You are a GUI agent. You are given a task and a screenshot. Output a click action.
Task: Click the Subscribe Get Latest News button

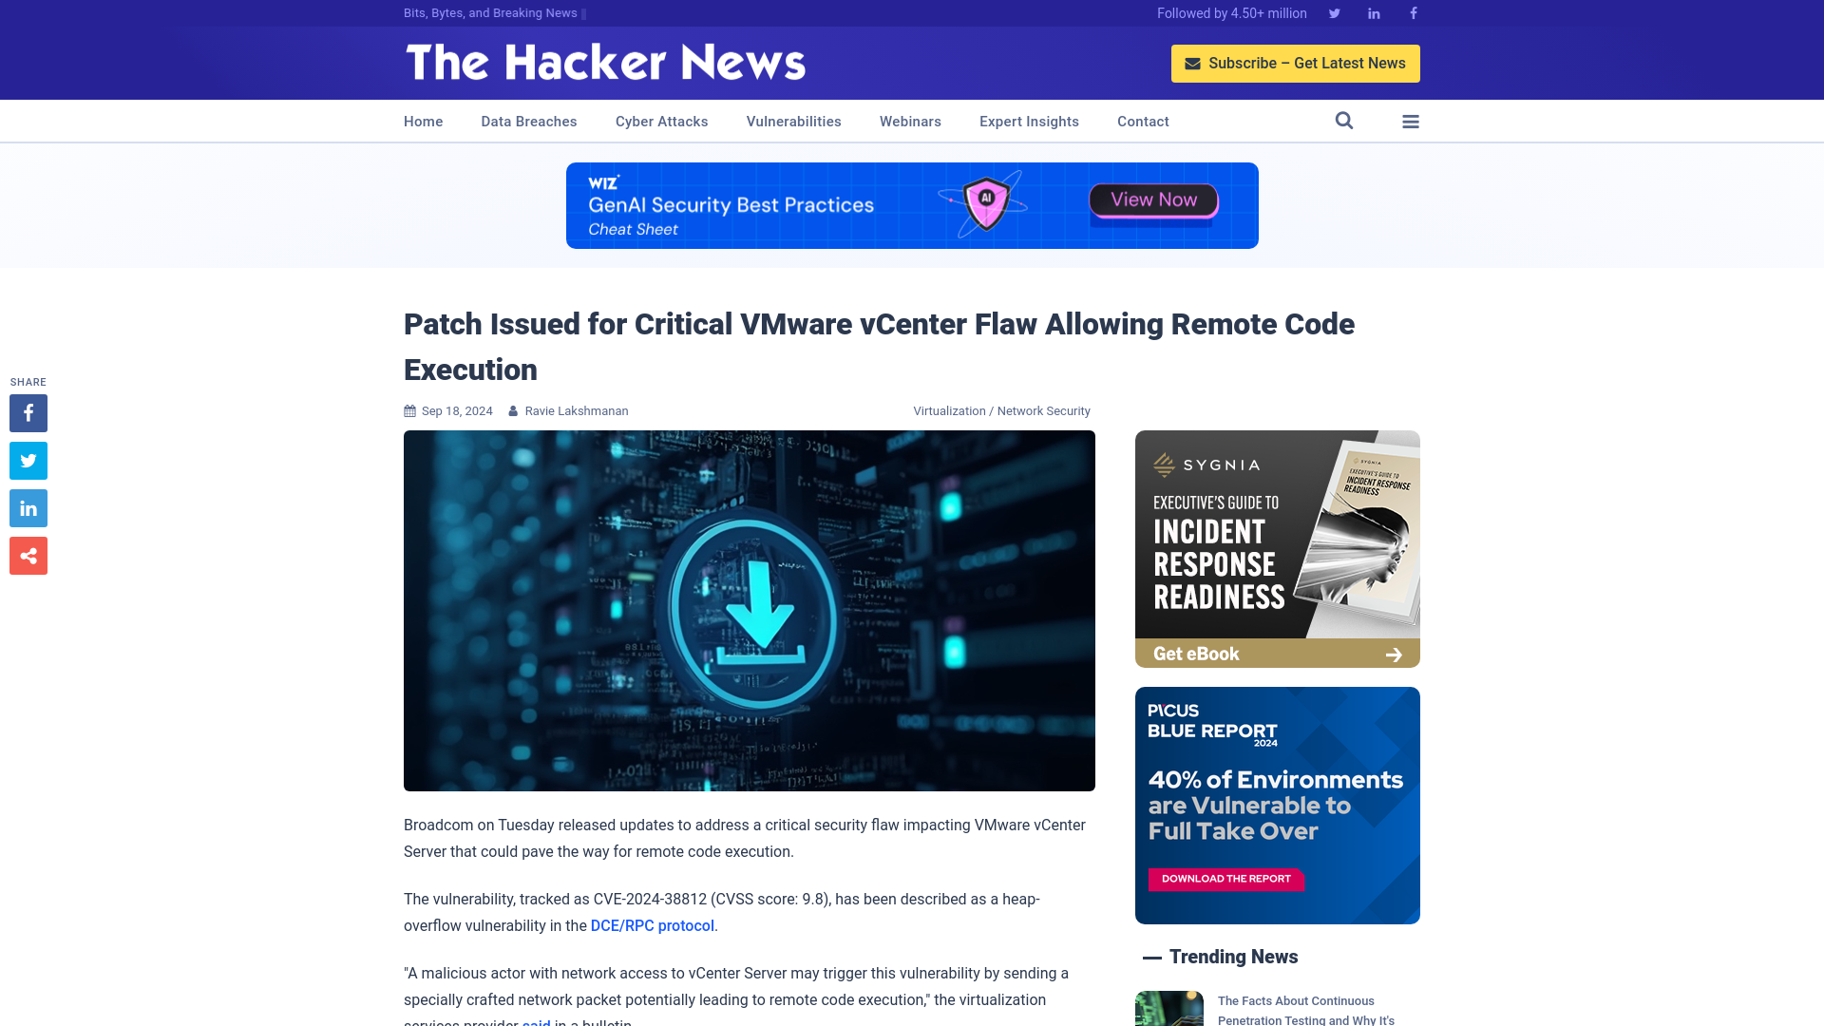(x=1296, y=63)
